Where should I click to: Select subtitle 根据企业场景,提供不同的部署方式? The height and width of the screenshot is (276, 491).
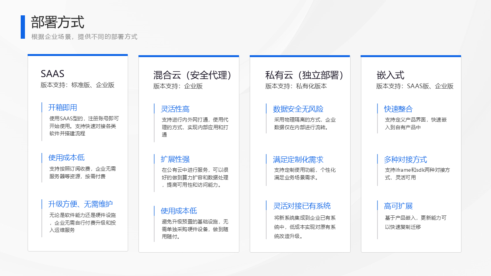point(84,37)
